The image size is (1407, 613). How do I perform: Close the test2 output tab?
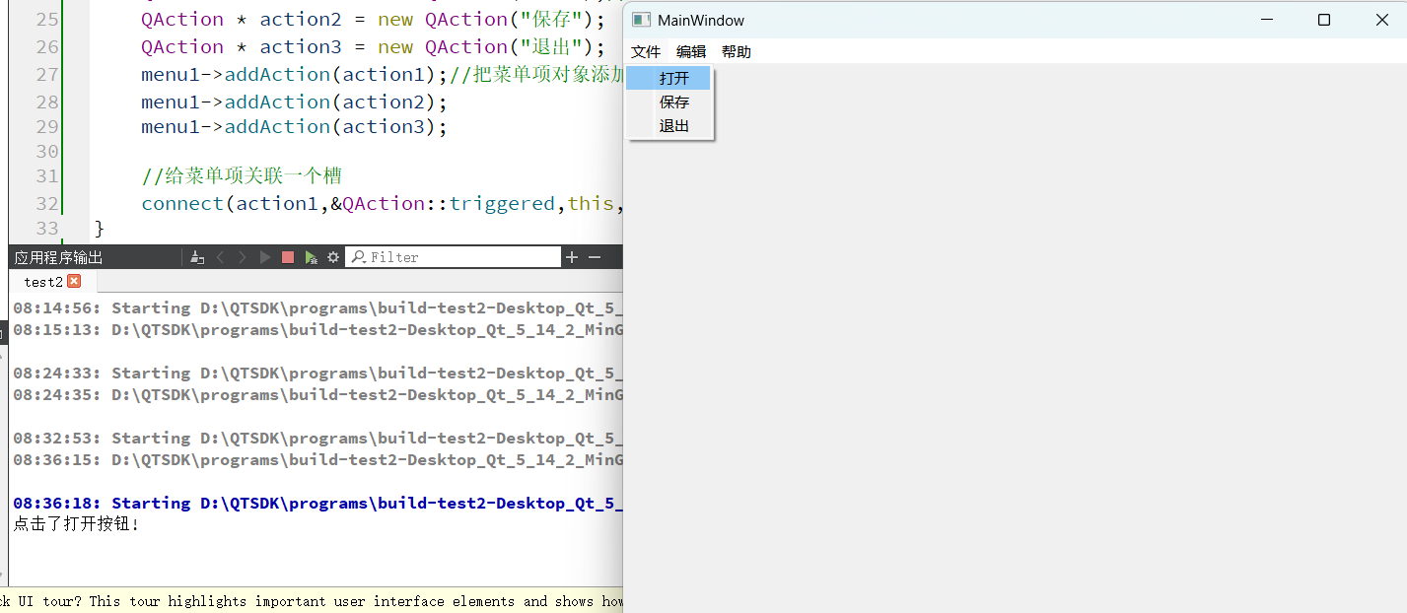point(74,281)
